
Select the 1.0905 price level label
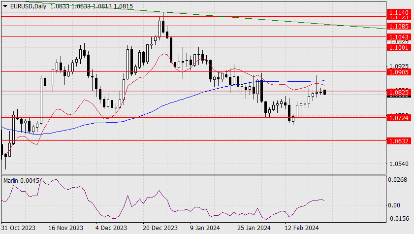399,72
